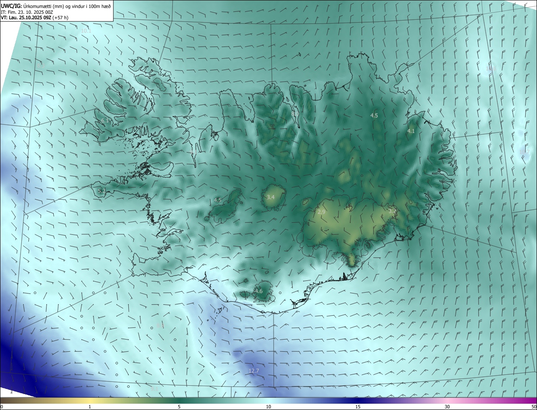Click the 3.2 value label
This screenshot has height=410, width=537.
[392, 211]
